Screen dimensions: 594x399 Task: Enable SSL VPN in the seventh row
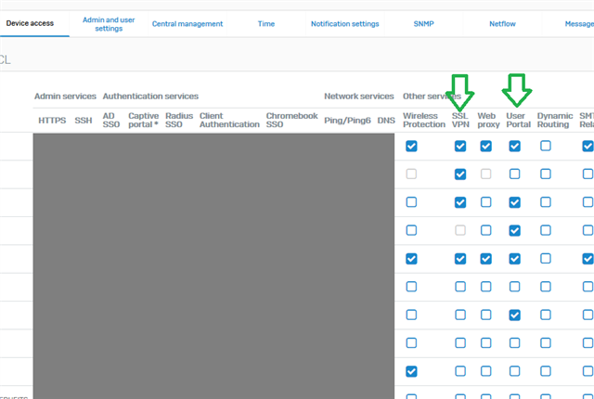(x=460, y=315)
